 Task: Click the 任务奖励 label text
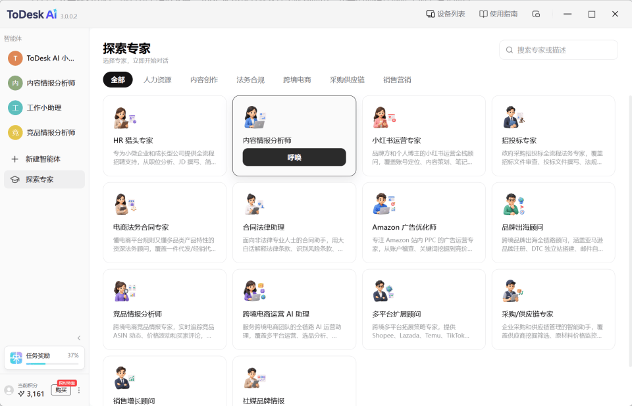tap(38, 355)
